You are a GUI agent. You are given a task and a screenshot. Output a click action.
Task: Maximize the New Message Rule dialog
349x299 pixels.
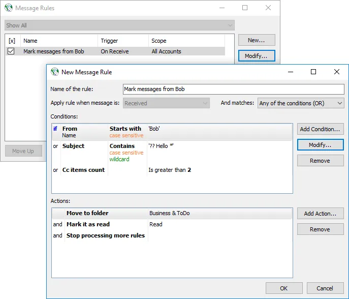(313, 72)
